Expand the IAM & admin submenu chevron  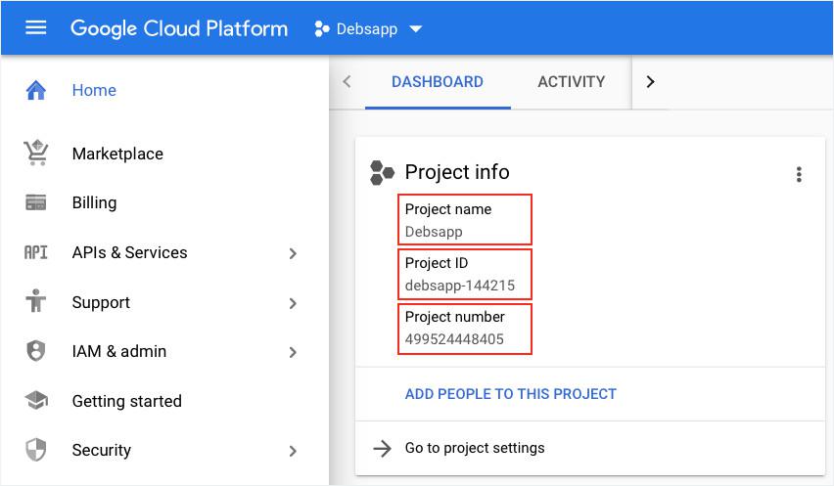point(293,352)
